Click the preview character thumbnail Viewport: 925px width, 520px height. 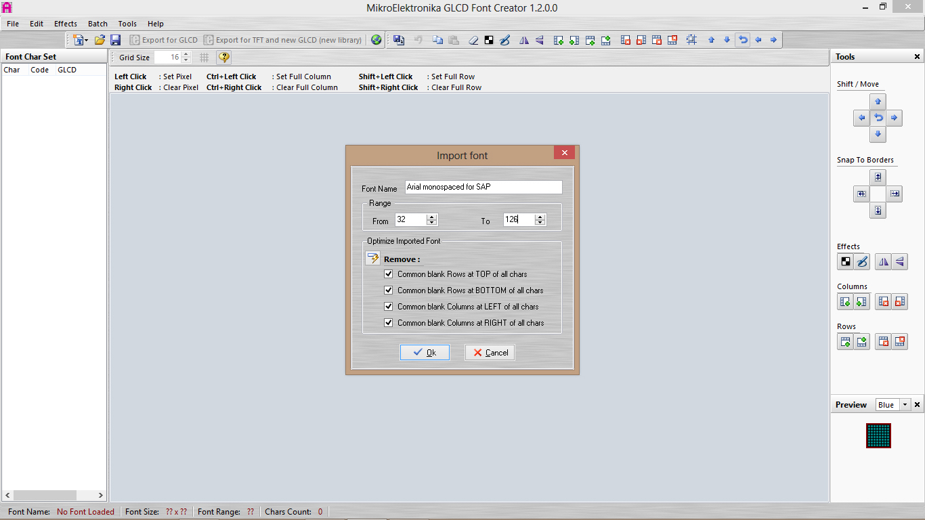(878, 435)
